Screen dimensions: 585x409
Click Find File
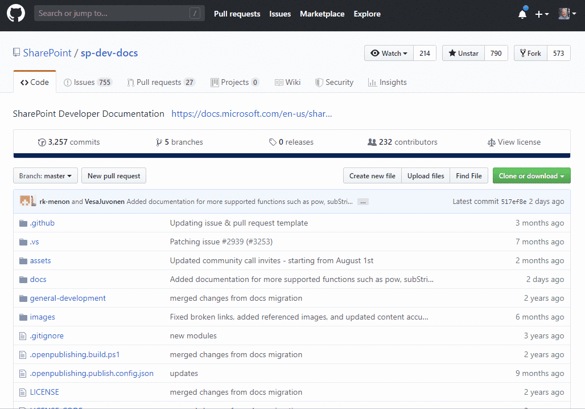pyautogui.click(x=468, y=175)
